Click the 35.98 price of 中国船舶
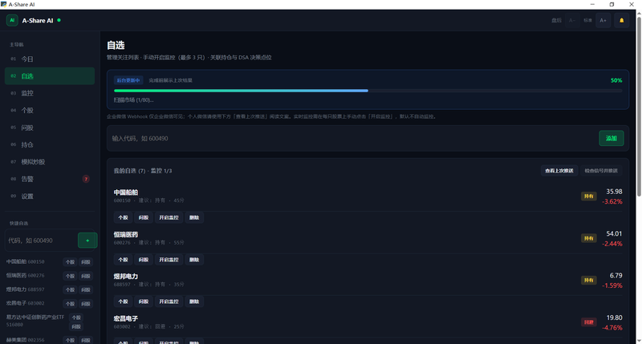The width and height of the screenshot is (642, 344). click(614, 192)
